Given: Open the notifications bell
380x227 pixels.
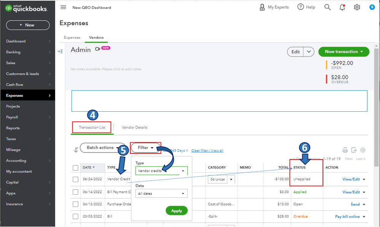Looking at the screenshot, I should tap(342, 7).
